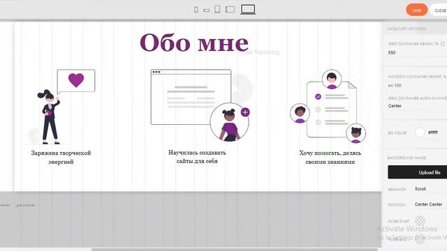Switch to tablet landscape screen view
Image resolution: width=447 pixels, height=251 pixels.
[x=230, y=10]
